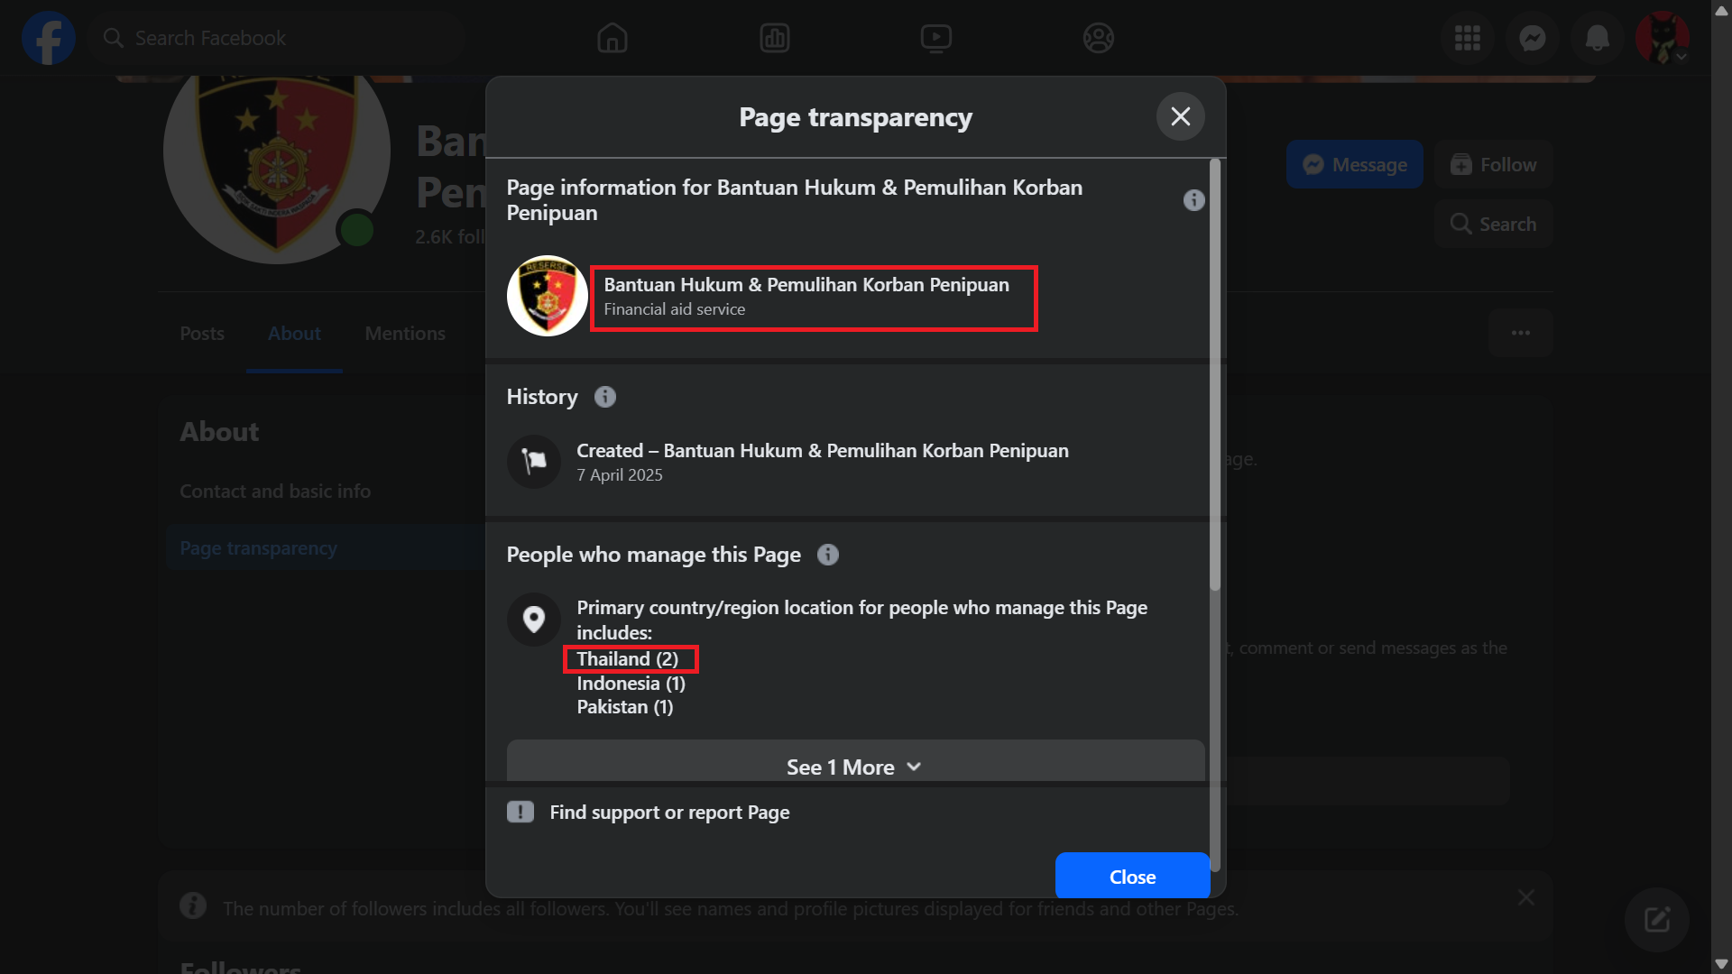
Task: Open the dashboard chart icon in navigation
Action: point(775,38)
